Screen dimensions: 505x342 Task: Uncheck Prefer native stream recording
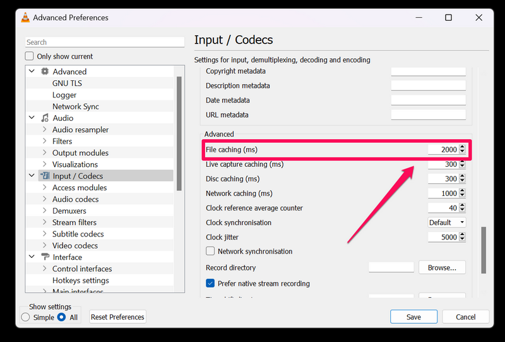click(211, 283)
